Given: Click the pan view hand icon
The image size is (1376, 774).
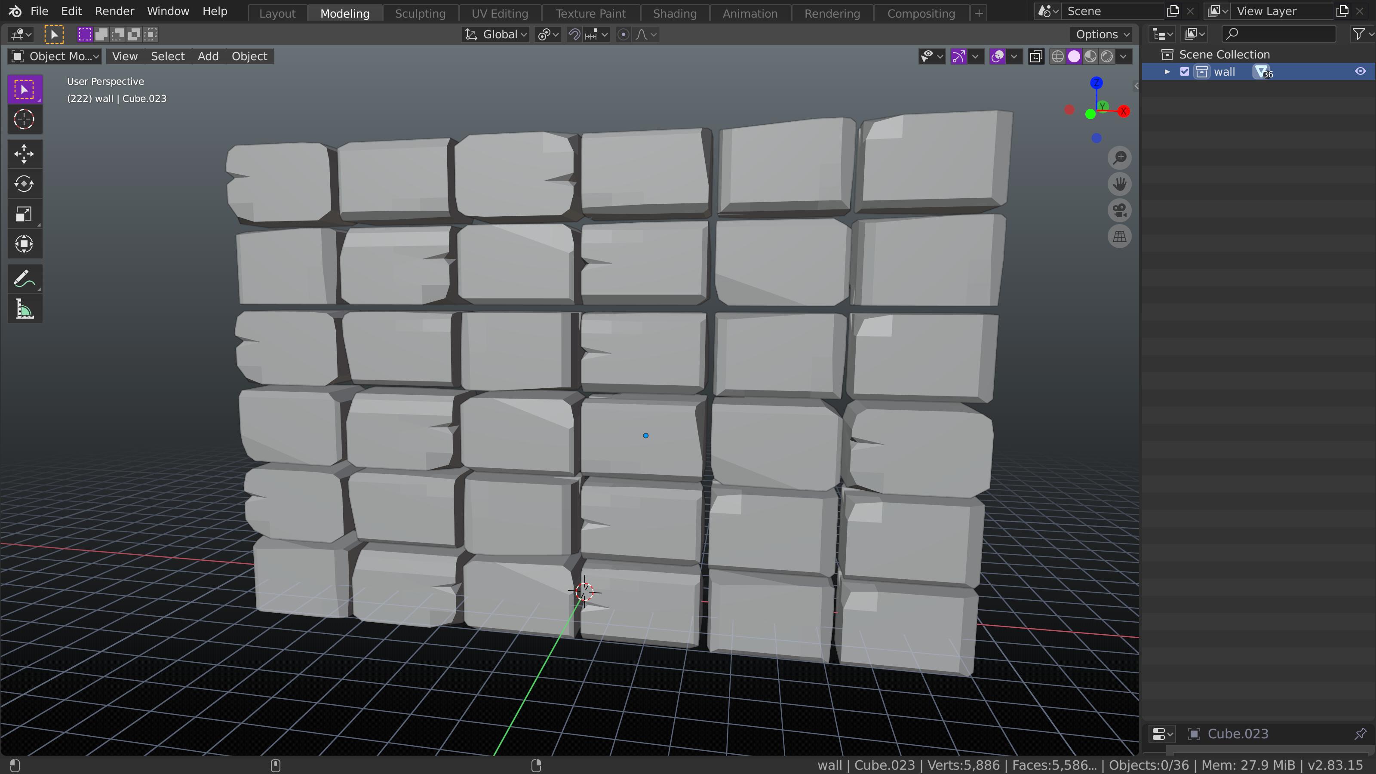Looking at the screenshot, I should (x=1120, y=184).
